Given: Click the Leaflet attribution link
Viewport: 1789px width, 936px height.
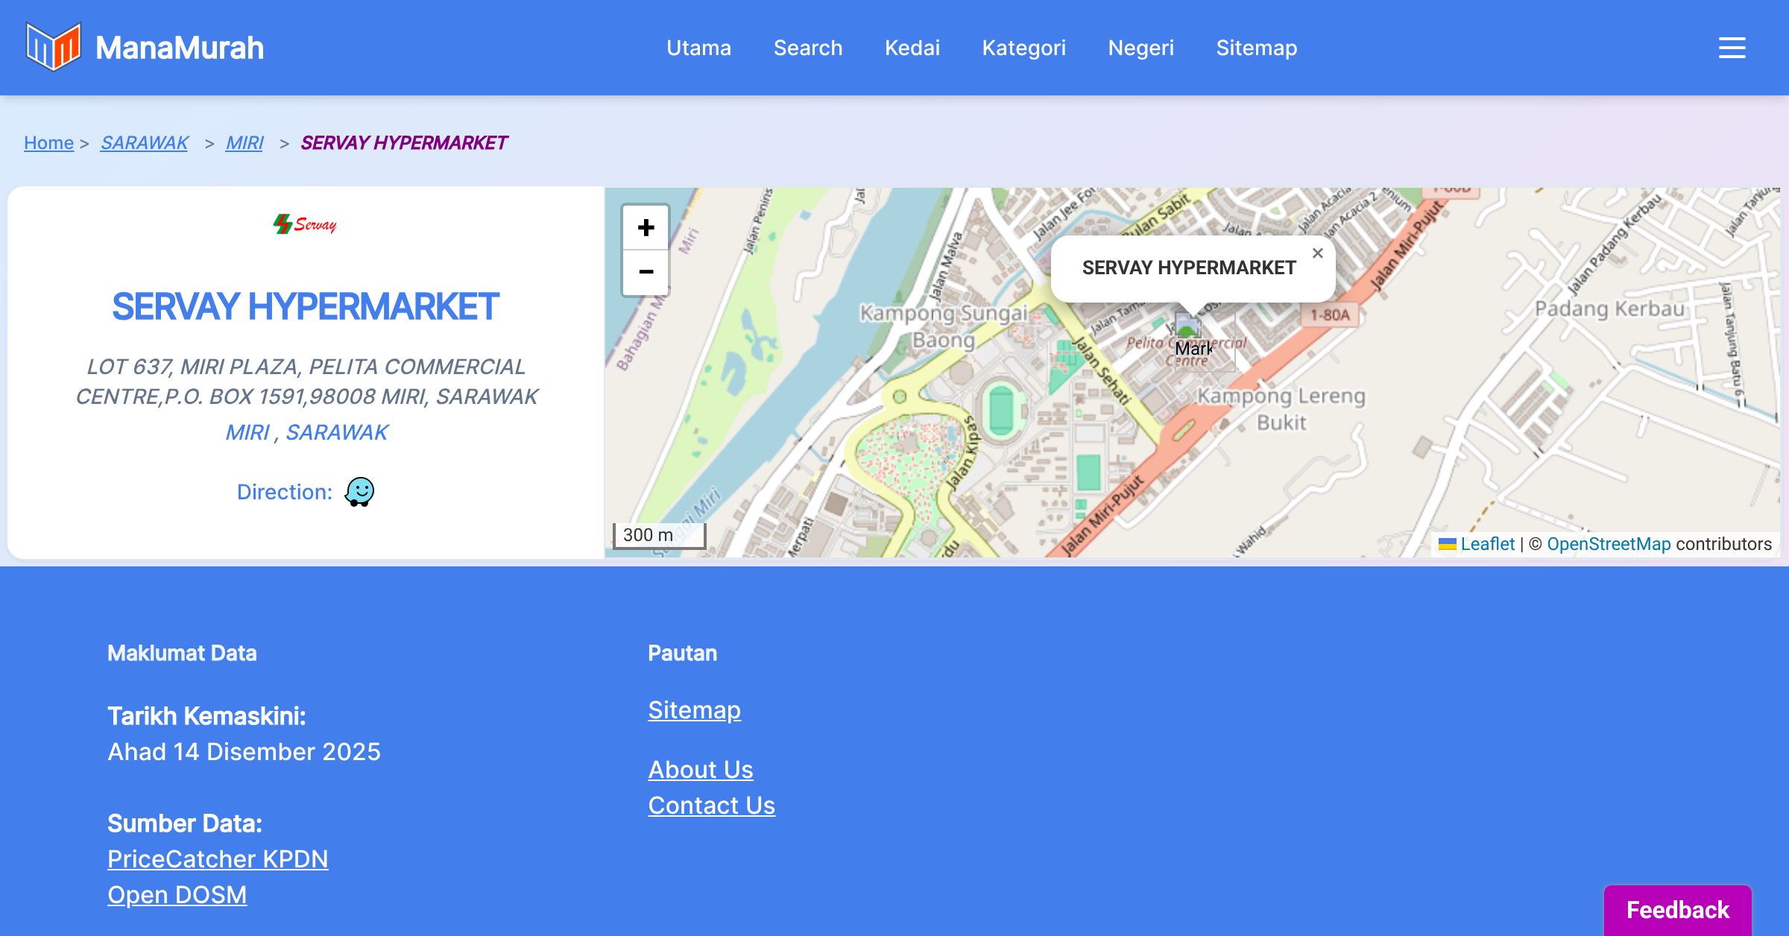Looking at the screenshot, I should (x=1487, y=544).
